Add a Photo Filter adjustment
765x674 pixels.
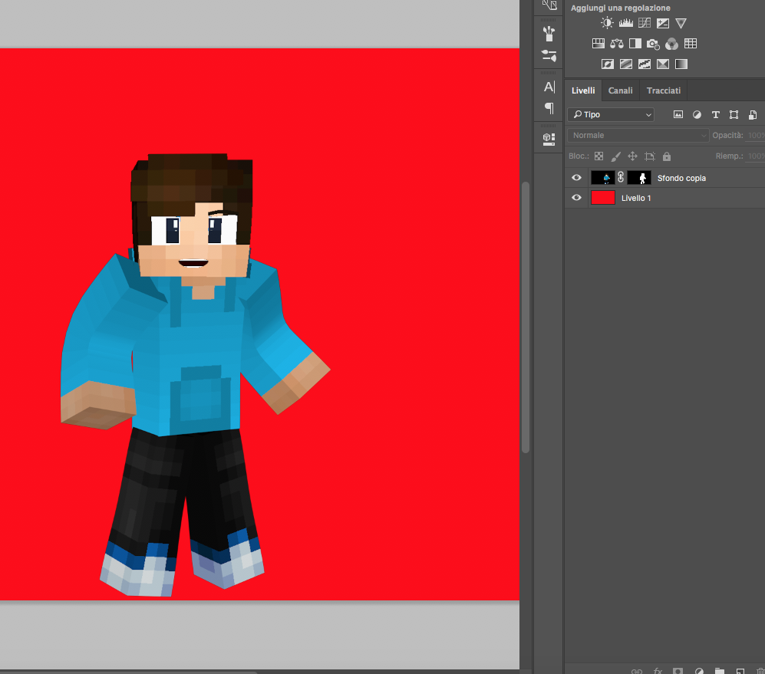click(x=653, y=44)
